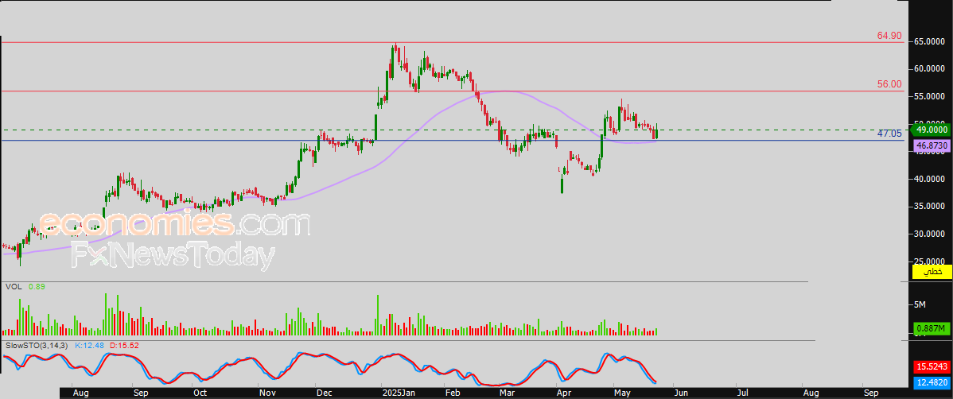Viewport: 953px width, 399px height.
Task: Click the K:12.48 stochastic reading
Action: coord(89,346)
